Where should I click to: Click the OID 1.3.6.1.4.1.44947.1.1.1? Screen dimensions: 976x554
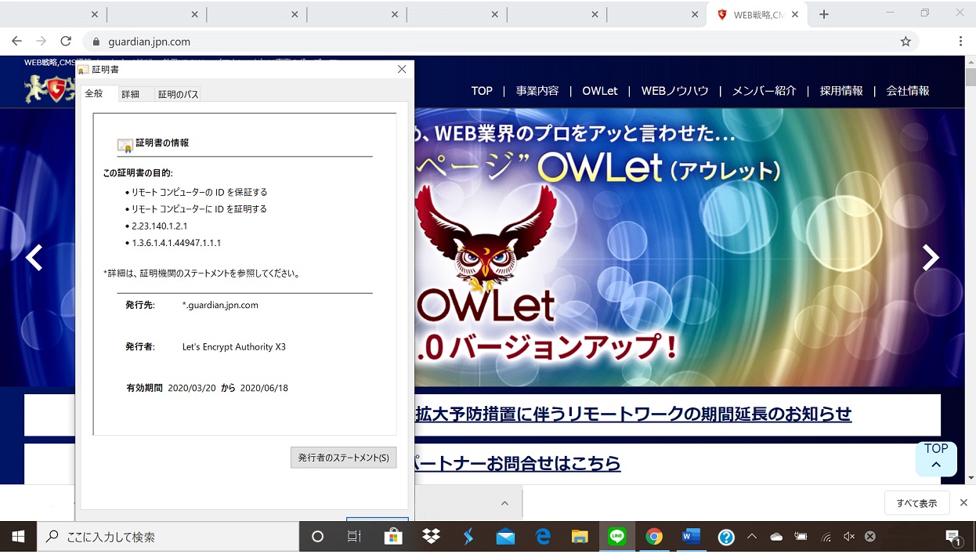[x=176, y=243]
